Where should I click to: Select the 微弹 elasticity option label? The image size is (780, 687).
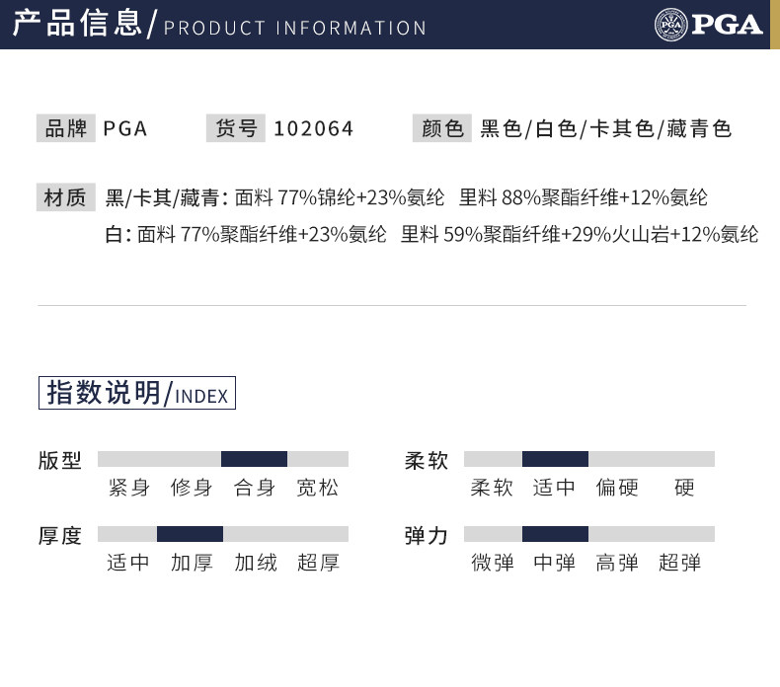coord(493,563)
